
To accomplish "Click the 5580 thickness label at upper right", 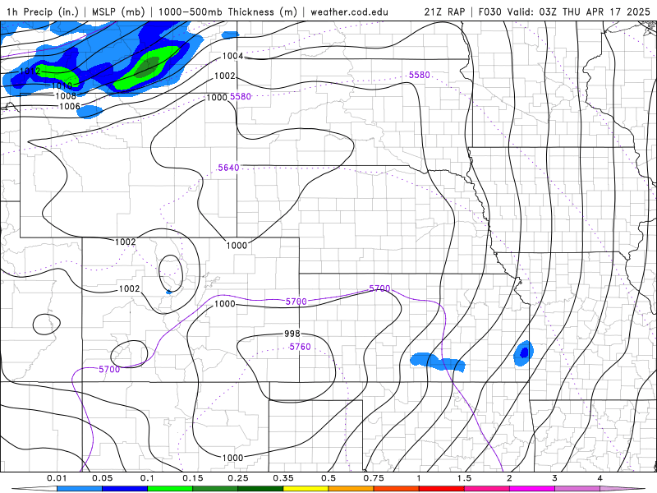I will click(x=420, y=75).
